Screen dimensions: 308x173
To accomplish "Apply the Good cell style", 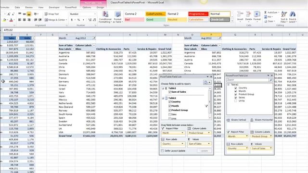I will [x=155, y=20].
